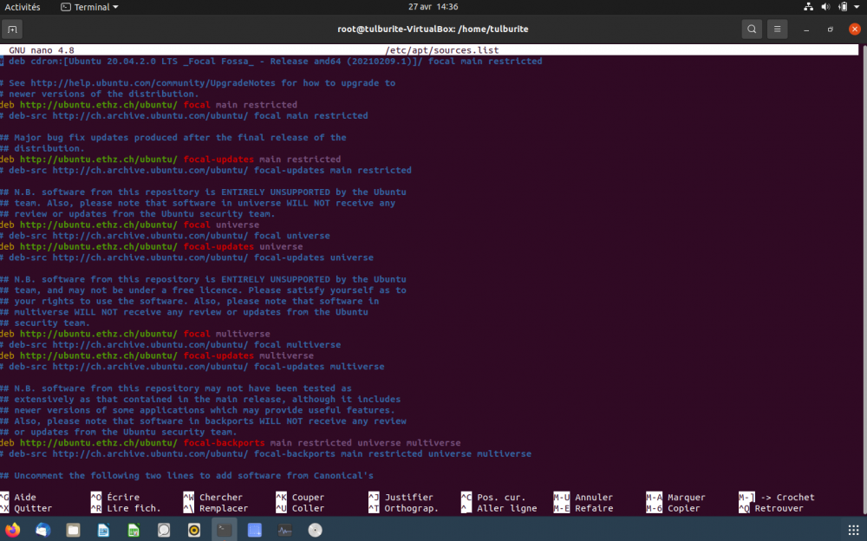
Task: Open LibreOffice Calc from the dock
Action: coord(134,530)
